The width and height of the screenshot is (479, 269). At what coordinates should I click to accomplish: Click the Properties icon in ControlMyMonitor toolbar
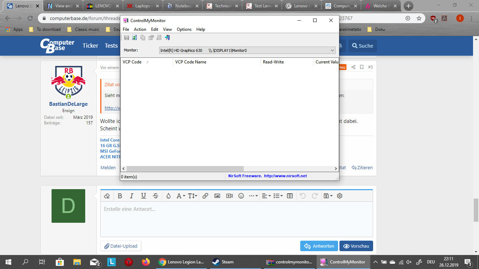click(151, 37)
